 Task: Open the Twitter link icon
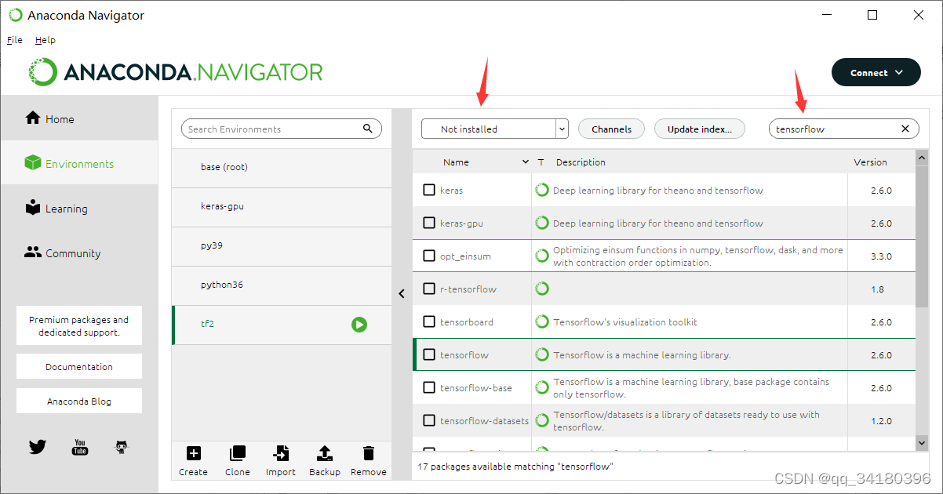38,447
